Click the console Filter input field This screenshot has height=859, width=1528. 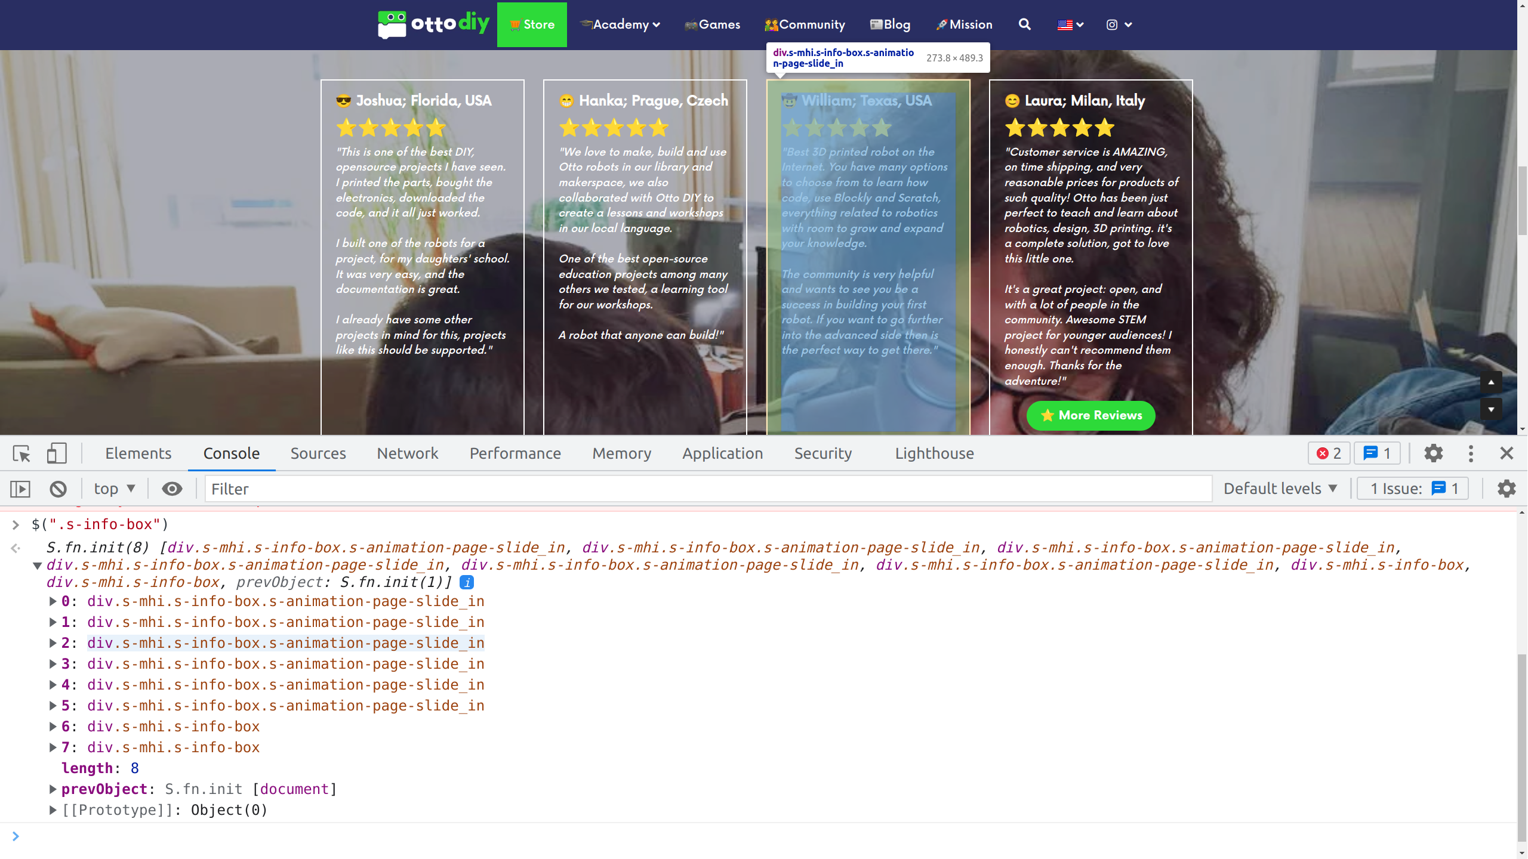707,489
